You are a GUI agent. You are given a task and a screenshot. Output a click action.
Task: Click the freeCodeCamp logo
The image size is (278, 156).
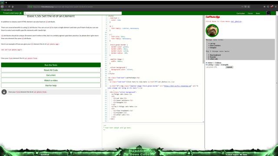tap(13, 13)
